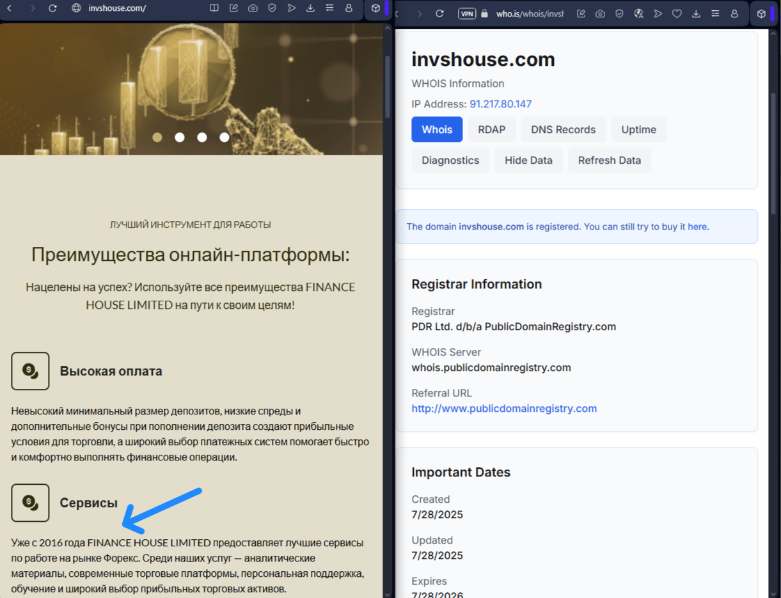Click 'ЛУЧШИЙ ИНСТРУМЕНТ ДЛЯ РАБОТЫ' caption

pos(191,224)
